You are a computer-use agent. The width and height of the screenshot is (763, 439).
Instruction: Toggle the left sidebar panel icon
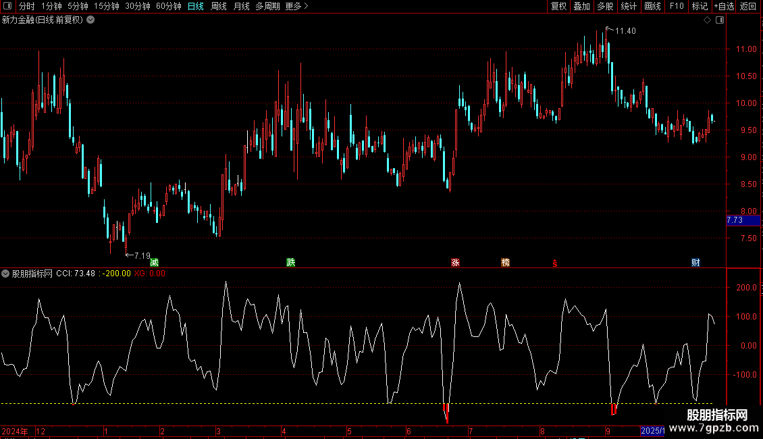7,6
